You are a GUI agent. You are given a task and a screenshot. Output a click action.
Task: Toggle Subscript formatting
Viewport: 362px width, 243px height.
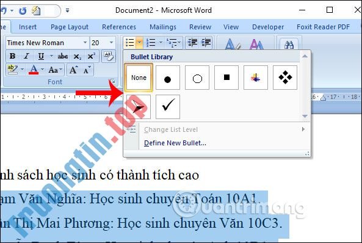77,56
